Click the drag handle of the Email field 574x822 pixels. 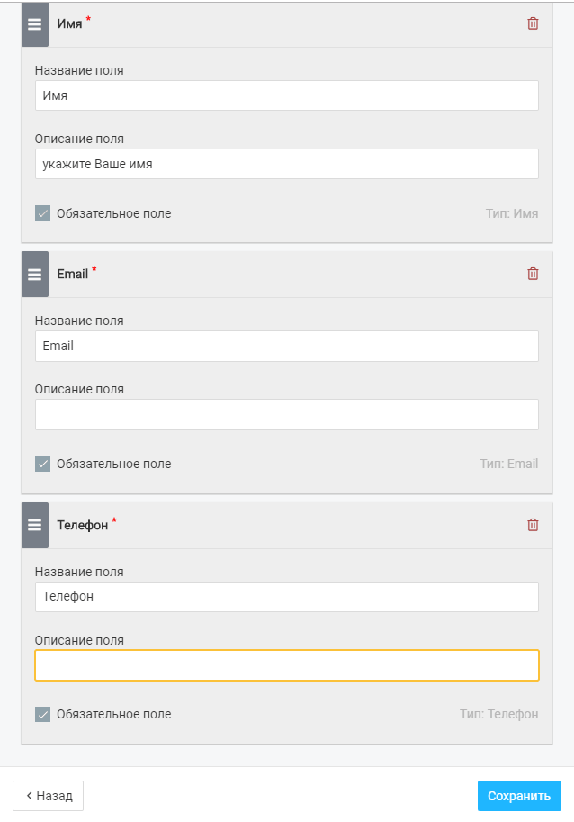(34, 275)
